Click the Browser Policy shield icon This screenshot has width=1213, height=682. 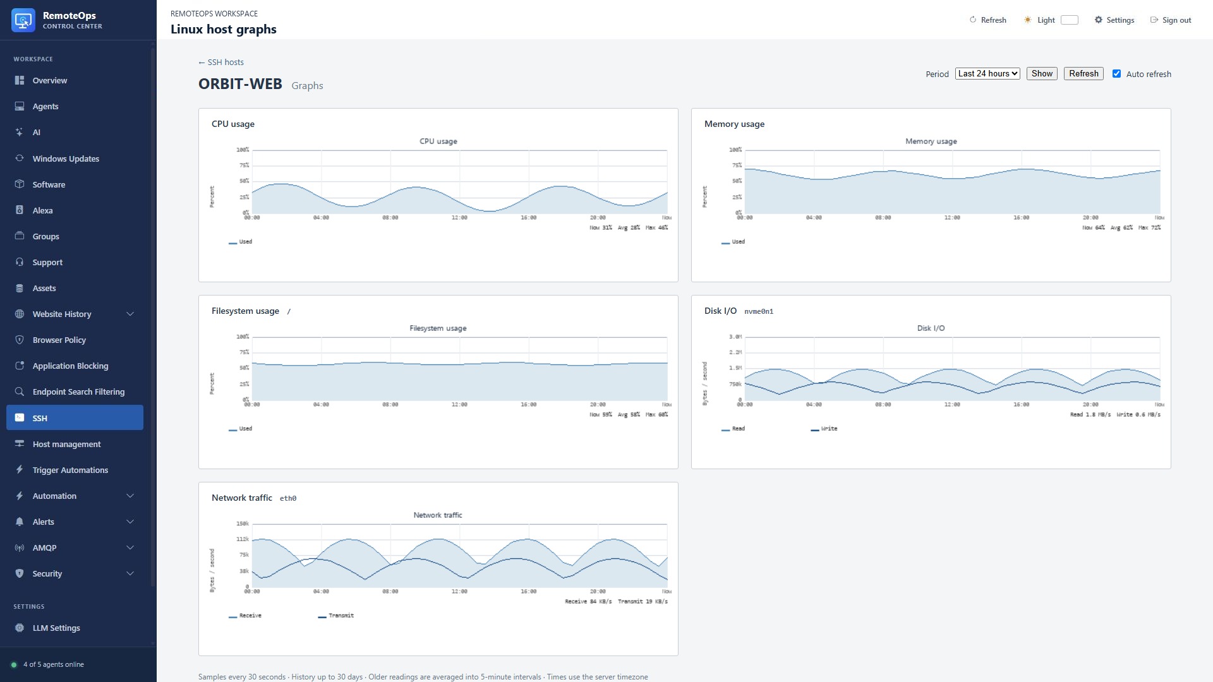[20, 340]
